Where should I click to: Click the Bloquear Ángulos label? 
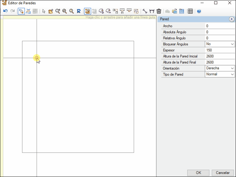[175, 44]
